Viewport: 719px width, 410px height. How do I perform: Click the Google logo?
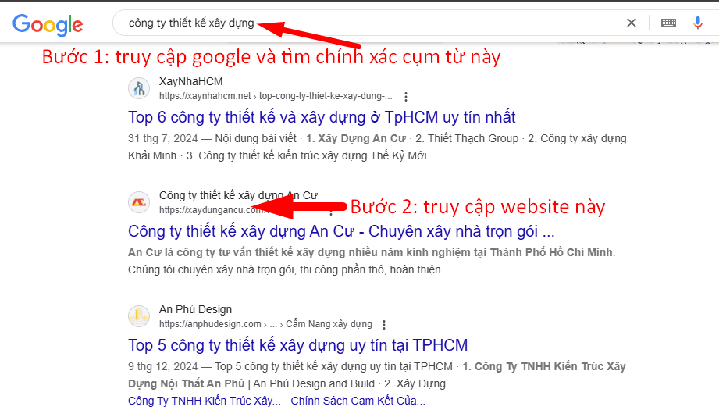pos(48,24)
